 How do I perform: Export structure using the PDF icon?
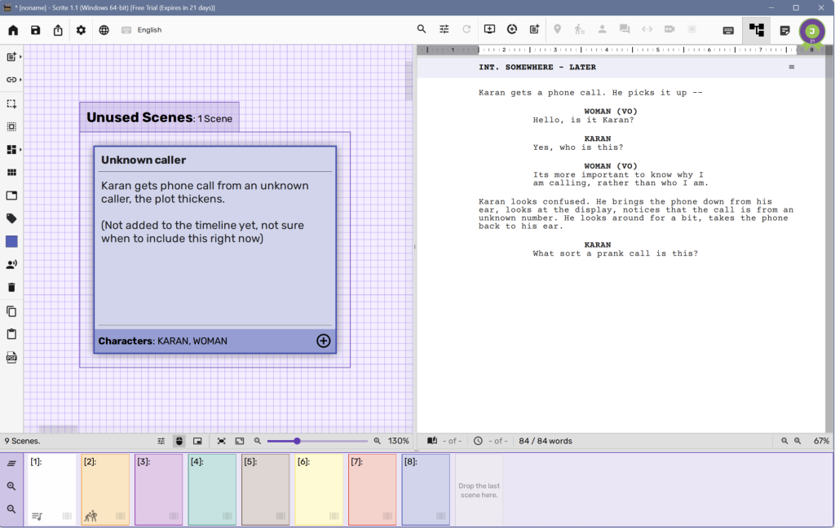11,357
